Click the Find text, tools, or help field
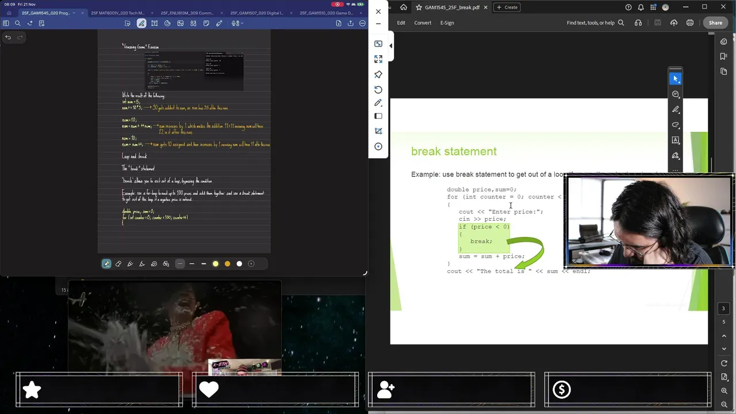 coord(595,23)
